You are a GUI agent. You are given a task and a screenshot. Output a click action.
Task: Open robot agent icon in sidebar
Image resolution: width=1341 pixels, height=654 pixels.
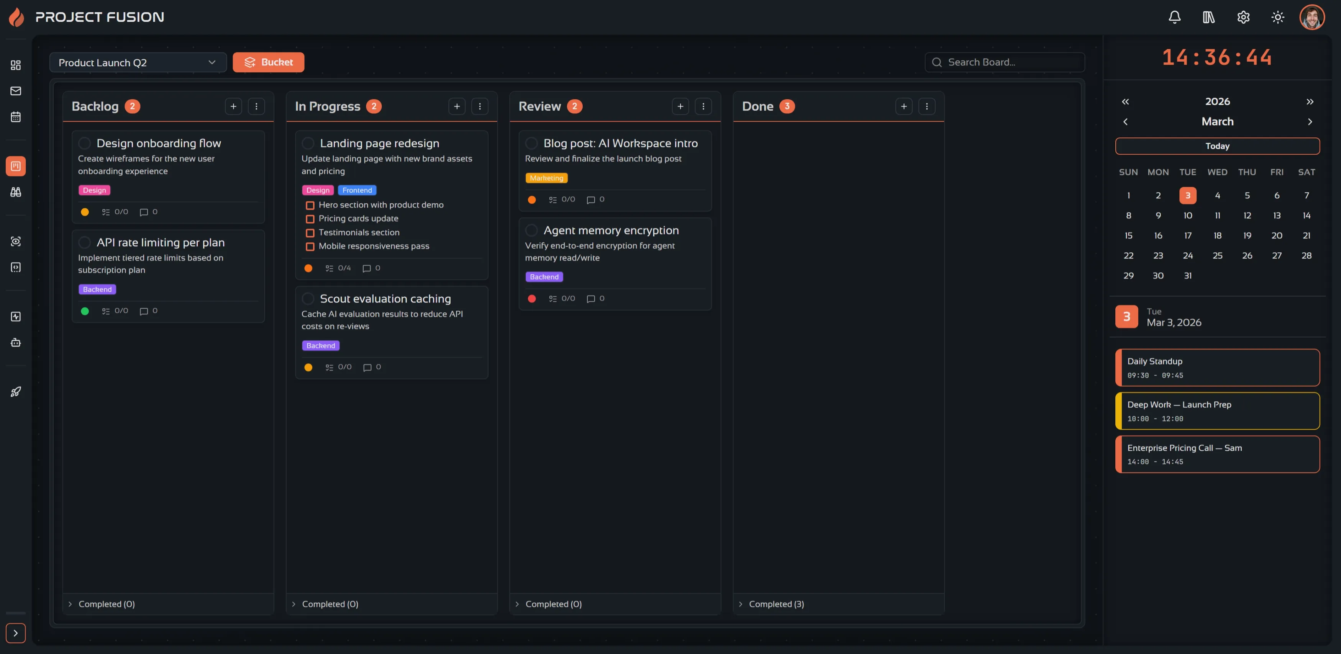click(16, 342)
